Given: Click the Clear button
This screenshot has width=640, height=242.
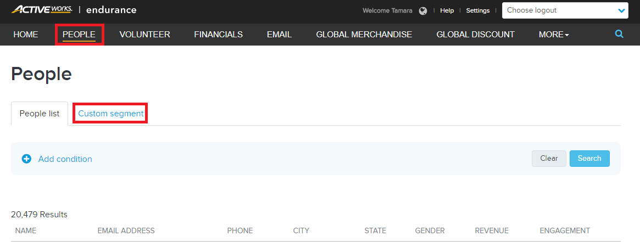Looking at the screenshot, I should pyautogui.click(x=549, y=159).
